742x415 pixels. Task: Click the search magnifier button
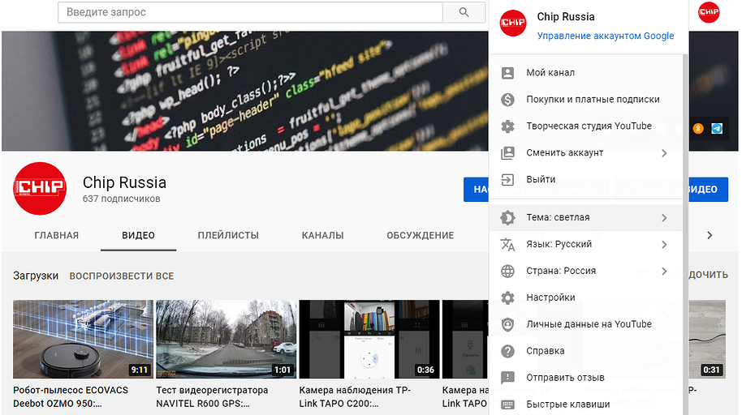click(464, 12)
